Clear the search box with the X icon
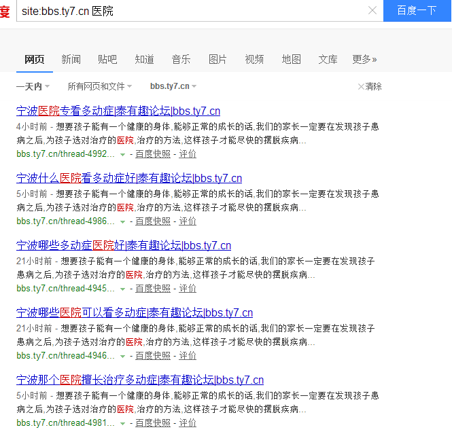This screenshot has width=452, height=434. pyautogui.click(x=372, y=11)
